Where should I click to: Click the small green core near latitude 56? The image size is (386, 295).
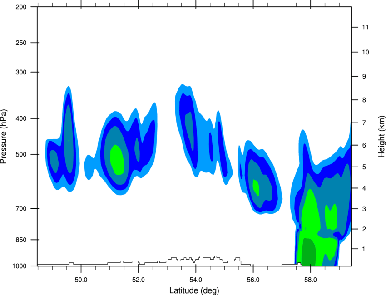(x=256, y=187)
